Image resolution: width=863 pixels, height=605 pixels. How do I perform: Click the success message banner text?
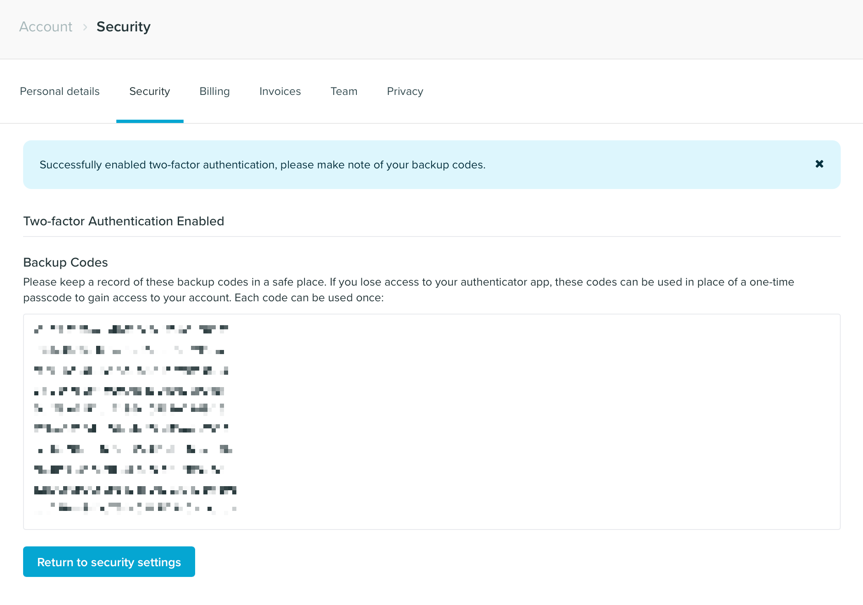pos(262,165)
